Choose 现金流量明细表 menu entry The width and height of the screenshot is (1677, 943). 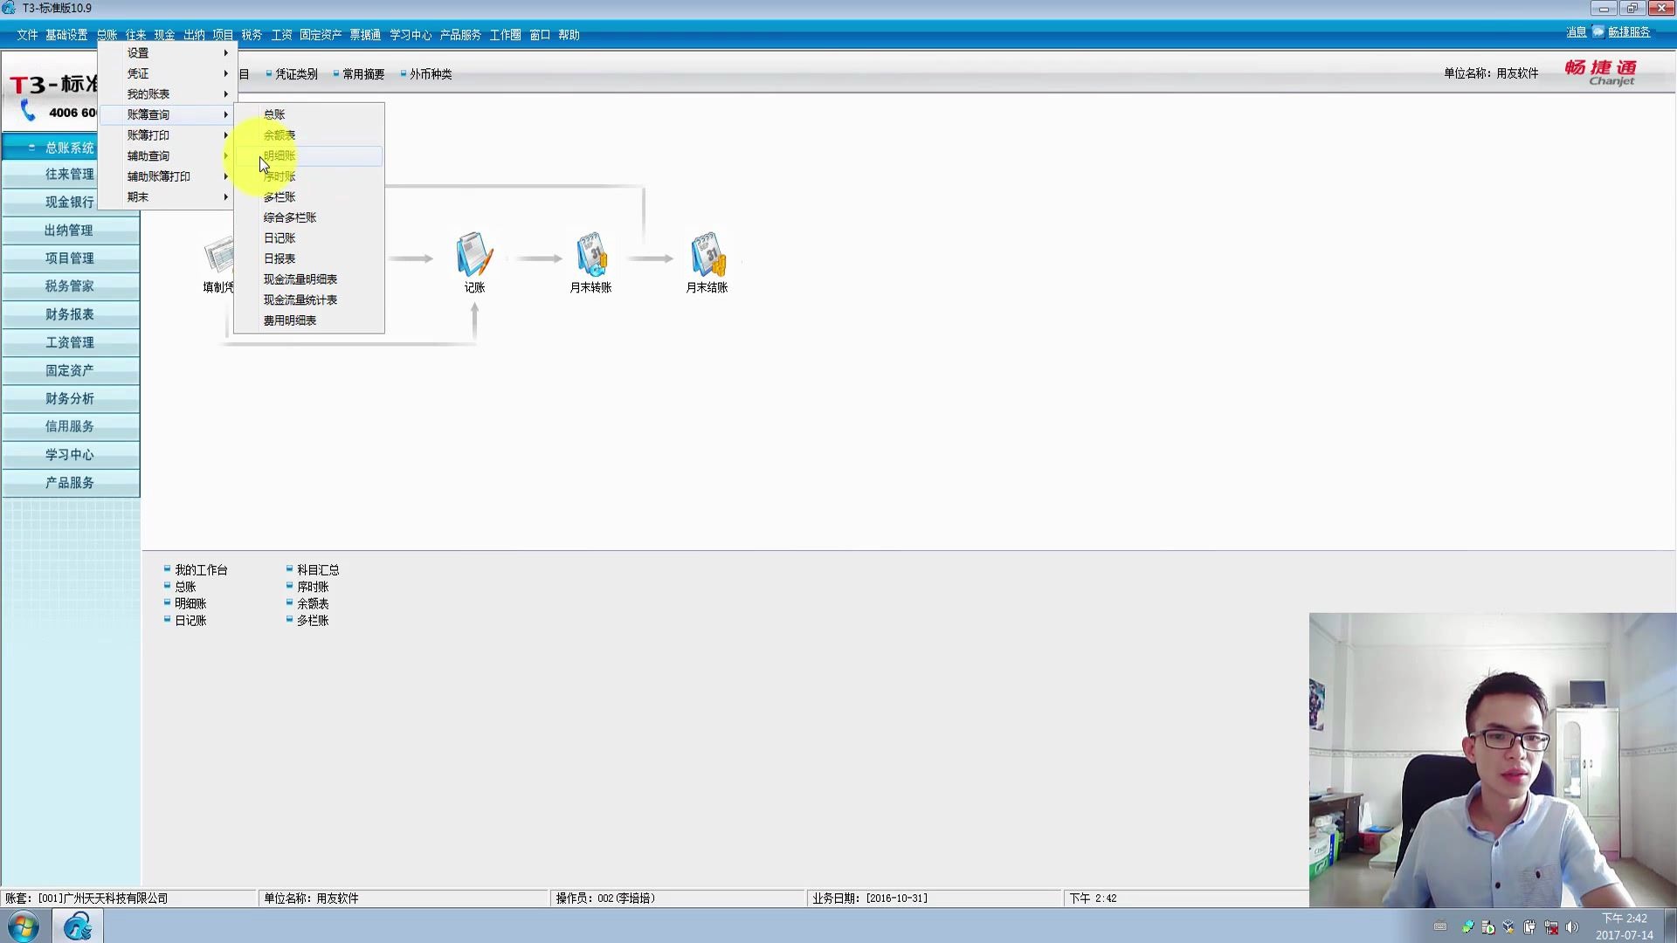point(300,279)
